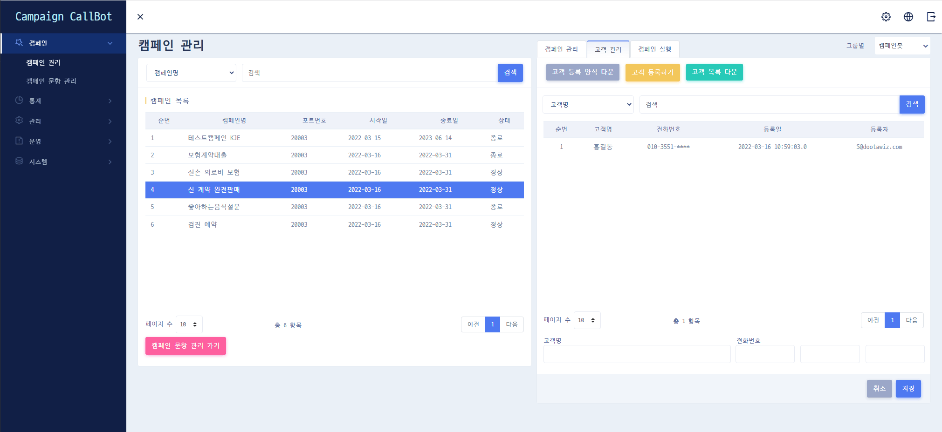Expand the 통계 menu chevron

[x=110, y=101]
